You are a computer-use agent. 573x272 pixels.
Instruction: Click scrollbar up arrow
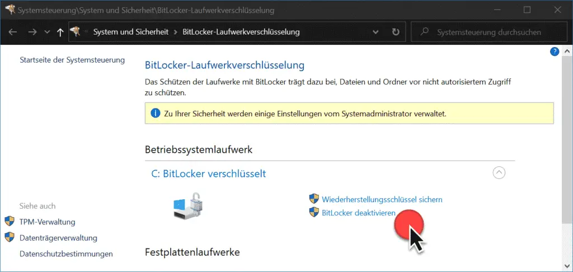[x=567, y=51]
